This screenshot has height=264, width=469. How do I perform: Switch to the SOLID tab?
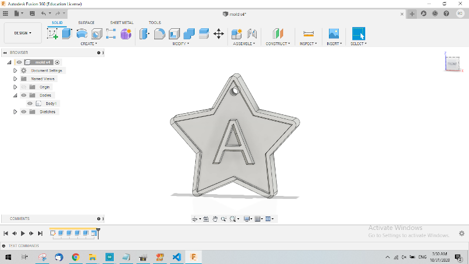coord(57,23)
